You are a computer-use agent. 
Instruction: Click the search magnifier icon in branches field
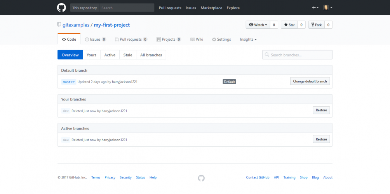[267, 55]
